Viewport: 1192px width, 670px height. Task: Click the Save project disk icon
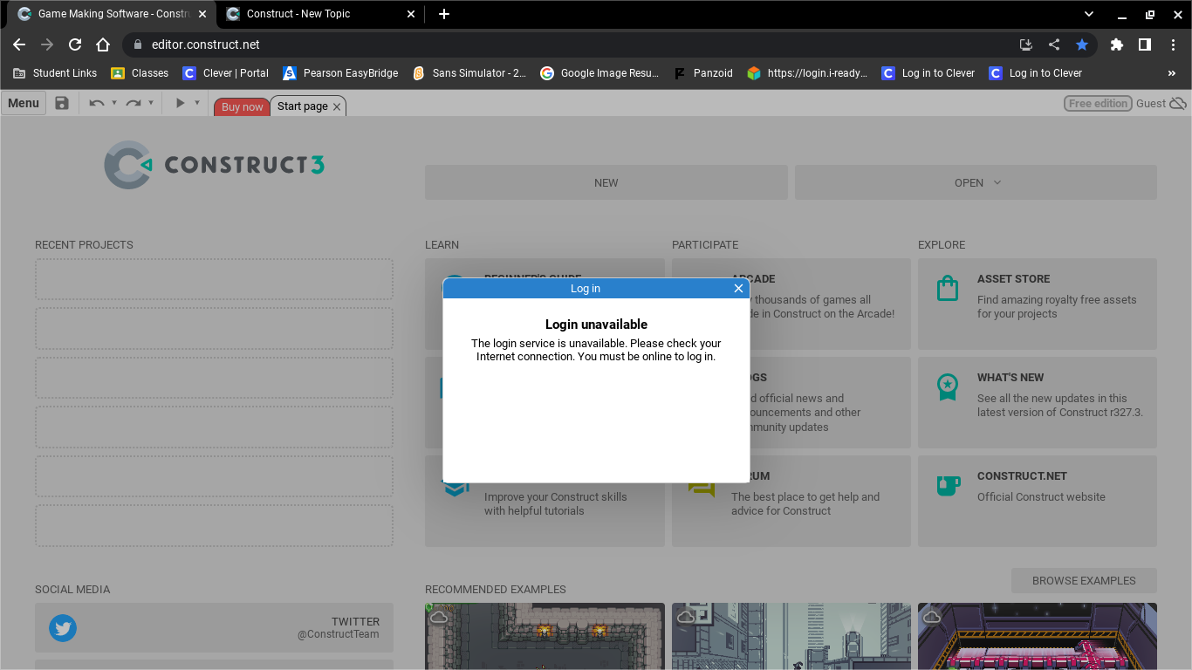(x=62, y=103)
